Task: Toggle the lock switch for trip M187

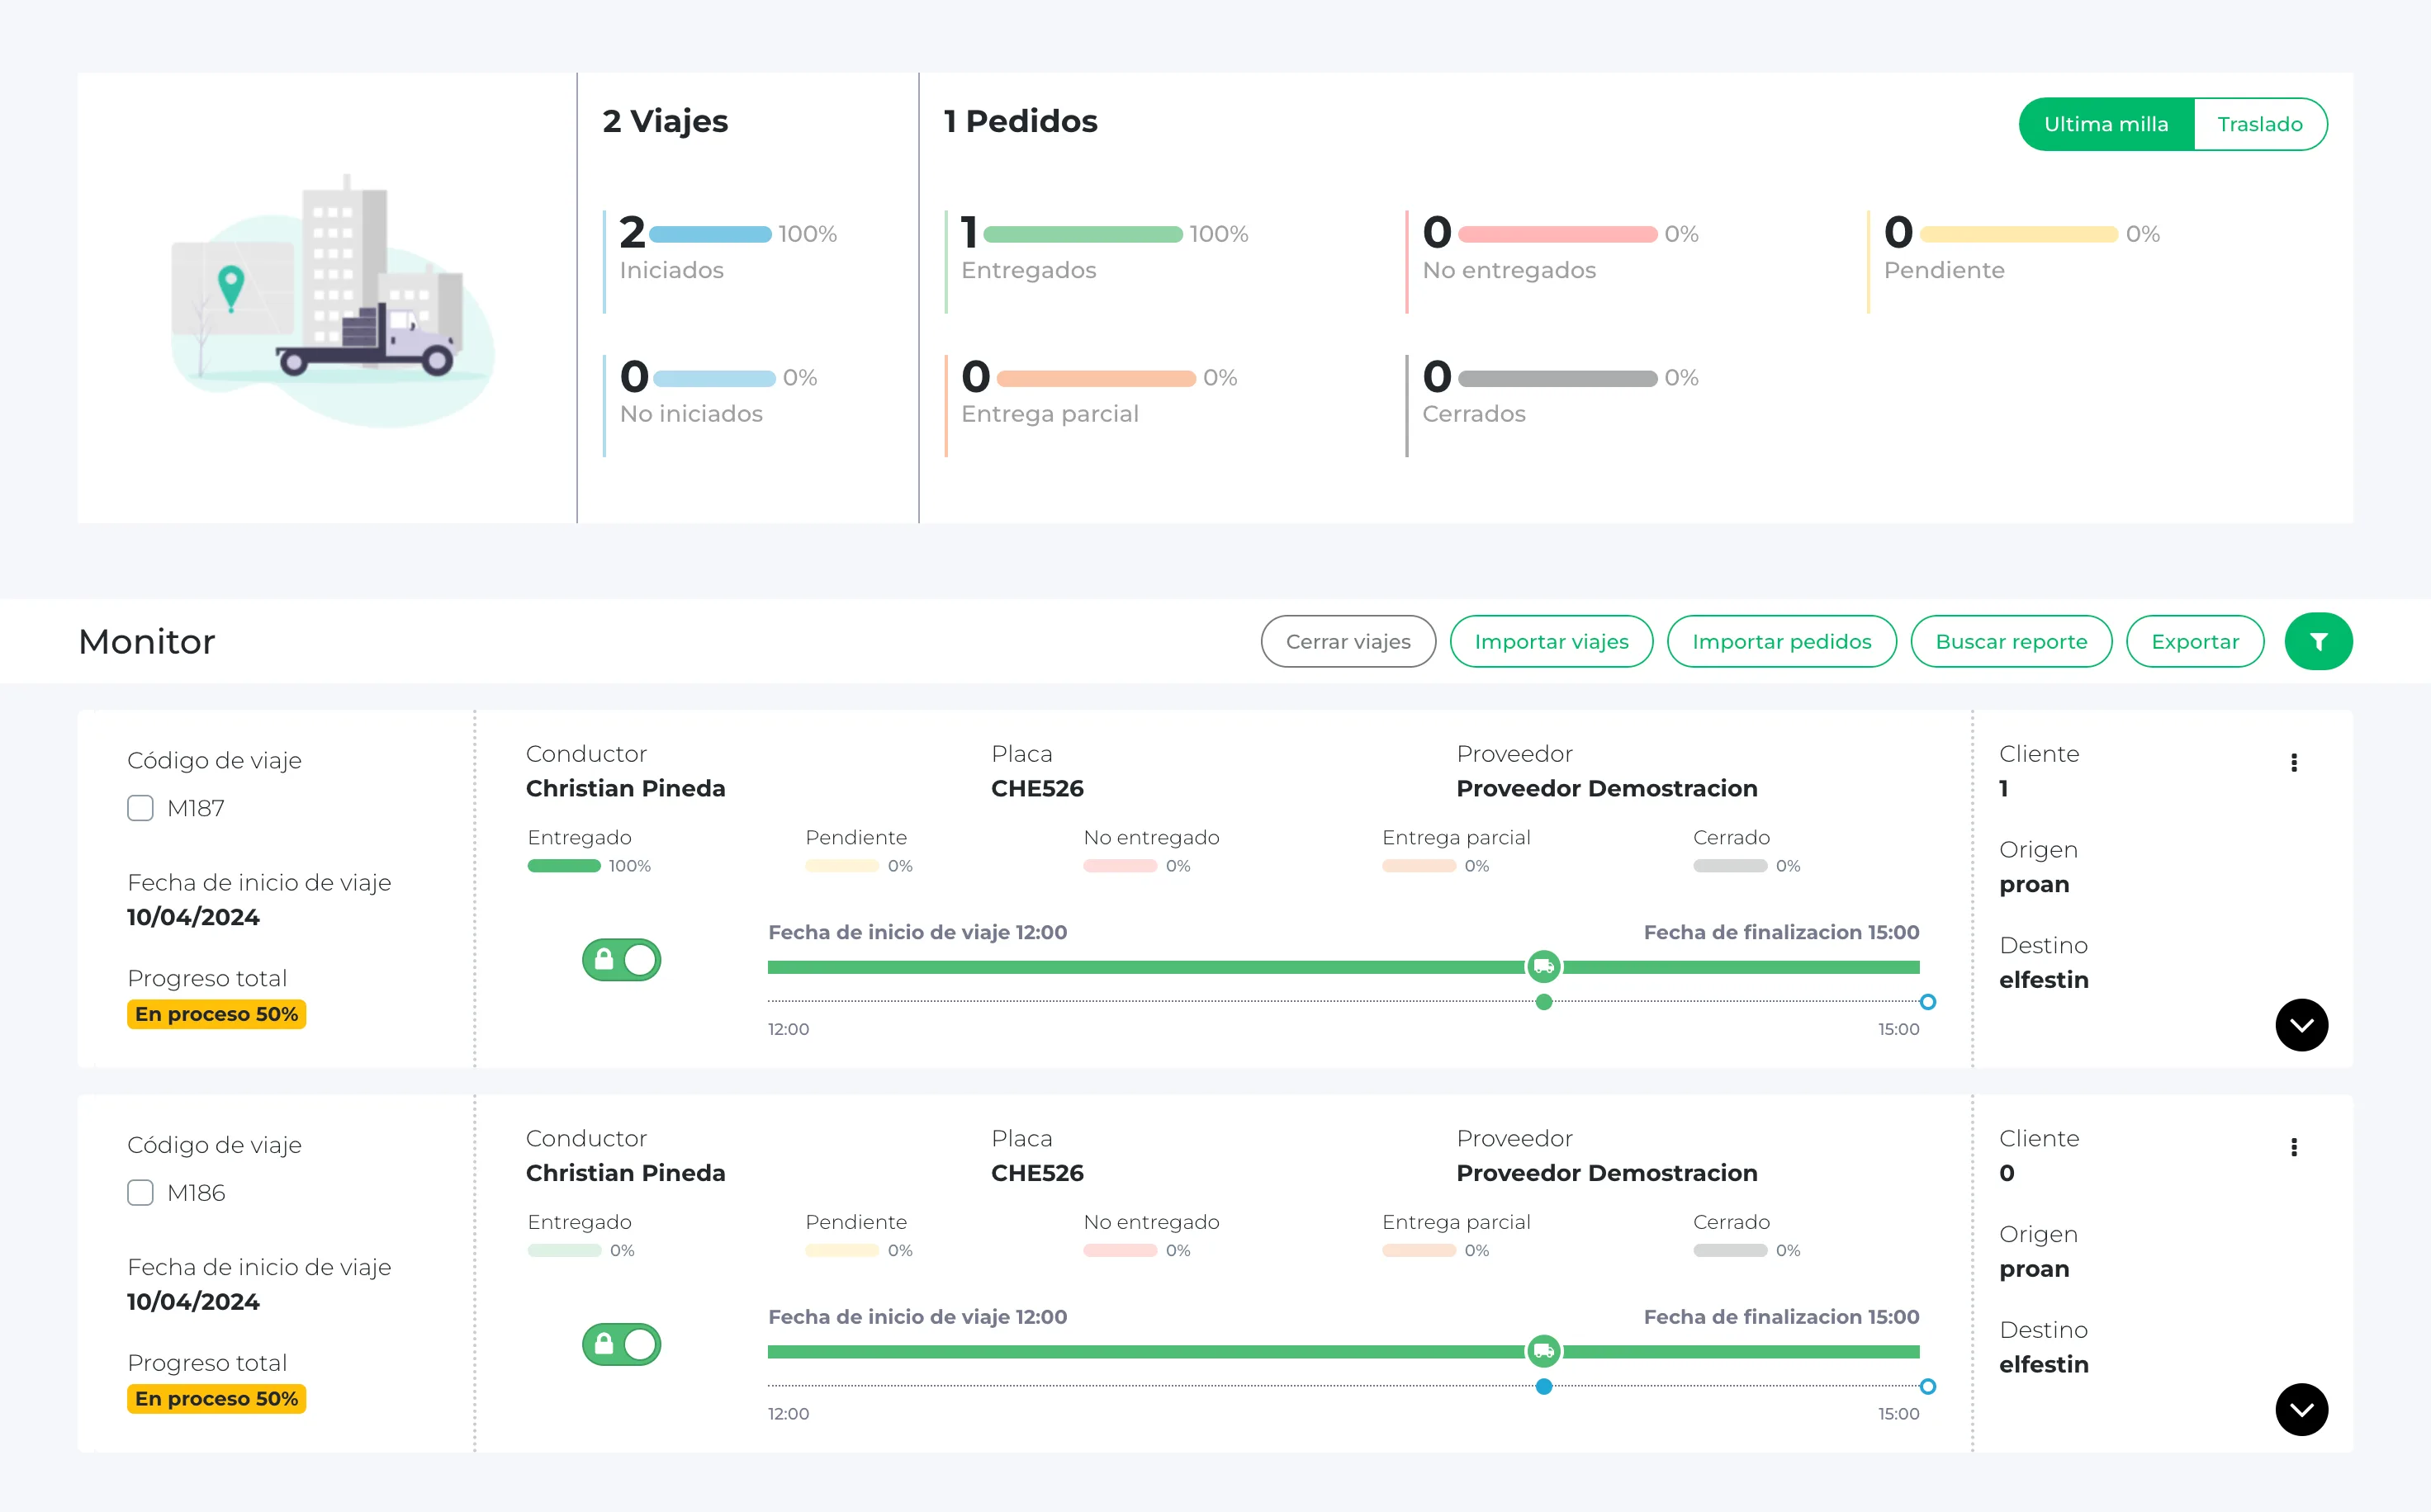Action: (621, 960)
